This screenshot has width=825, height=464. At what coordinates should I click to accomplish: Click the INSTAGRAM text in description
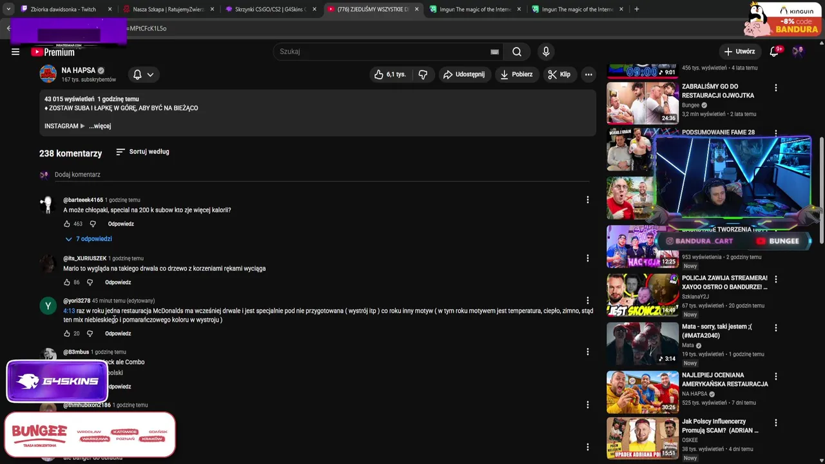[61, 126]
